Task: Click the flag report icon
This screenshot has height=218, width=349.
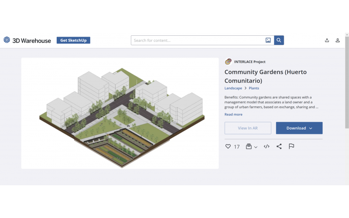Action: pos(291,146)
